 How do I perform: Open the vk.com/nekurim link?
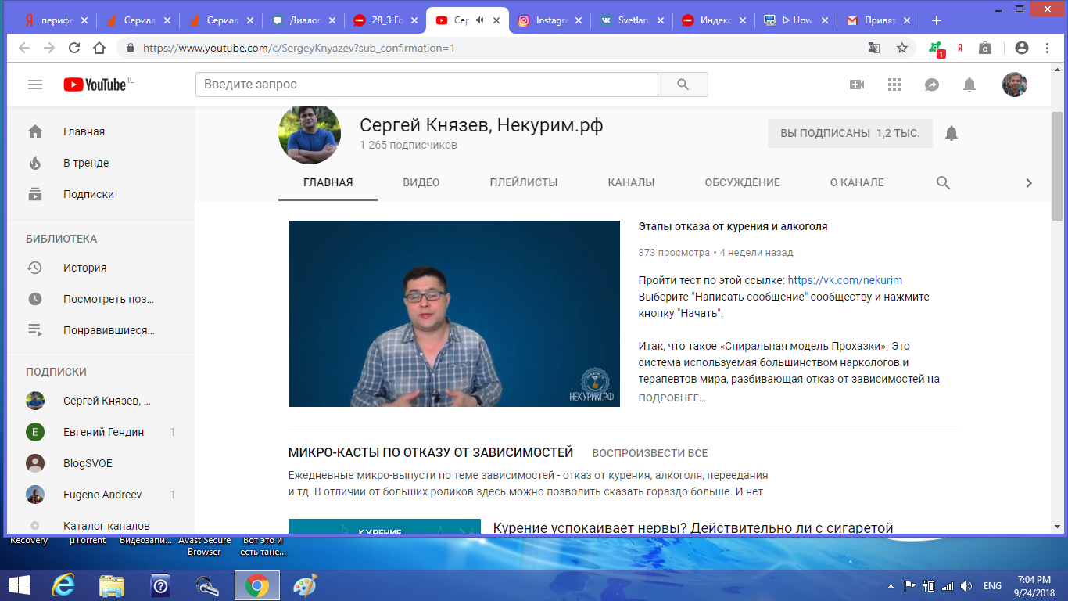[845, 279]
